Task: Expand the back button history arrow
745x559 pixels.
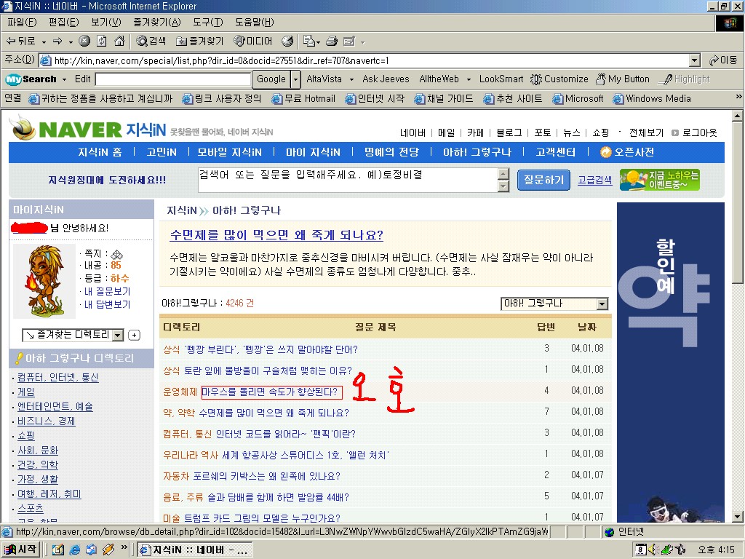Action: click(44, 41)
